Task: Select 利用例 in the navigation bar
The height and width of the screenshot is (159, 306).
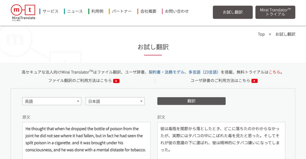Action: 97,11
